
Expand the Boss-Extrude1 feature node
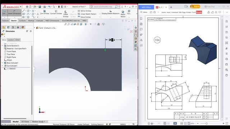pyautogui.click(x=3, y=63)
